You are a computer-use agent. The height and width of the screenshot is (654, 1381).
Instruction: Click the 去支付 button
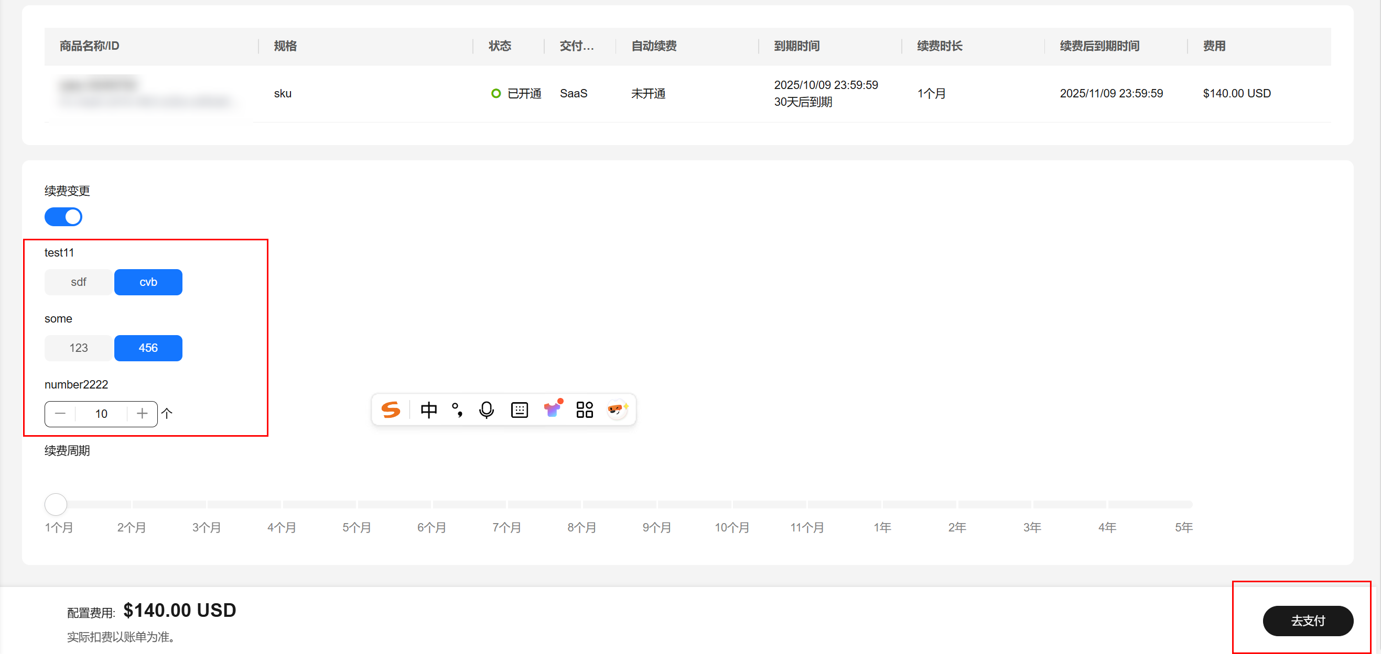pyautogui.click(x=1308, y=621)
